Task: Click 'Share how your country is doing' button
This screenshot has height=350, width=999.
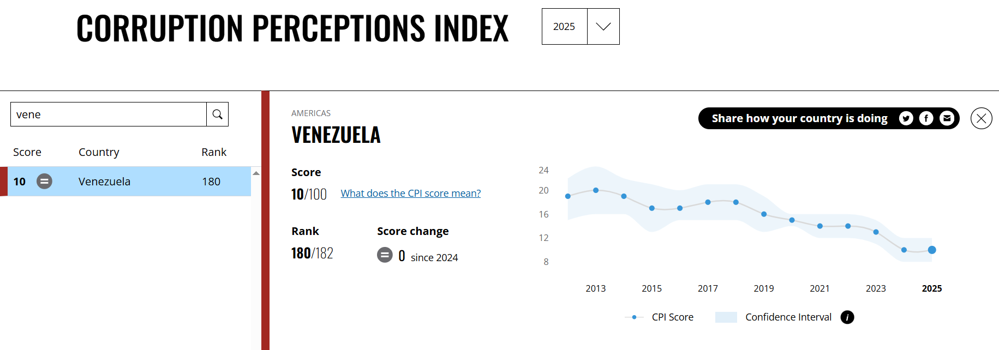Action: click(x=799, y=118)
